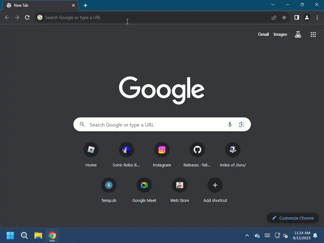Close the New Tab tab

[73, 5]
